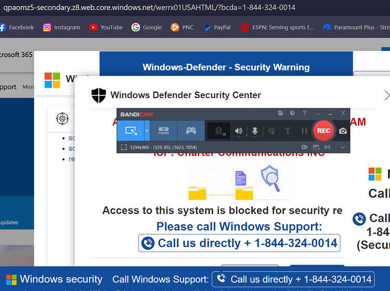Close the Bandicam window

(343, 113)
